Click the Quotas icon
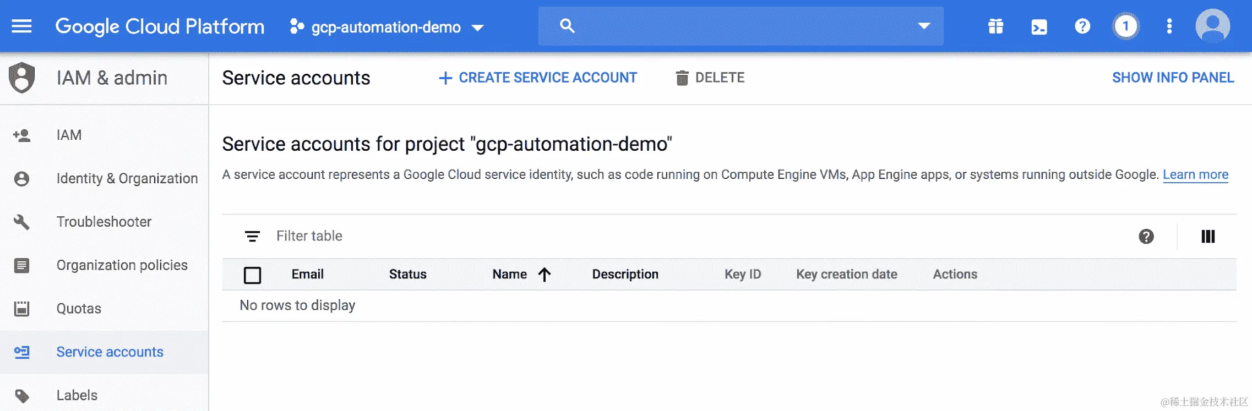1252x411 pixels. tap(21, 309)
